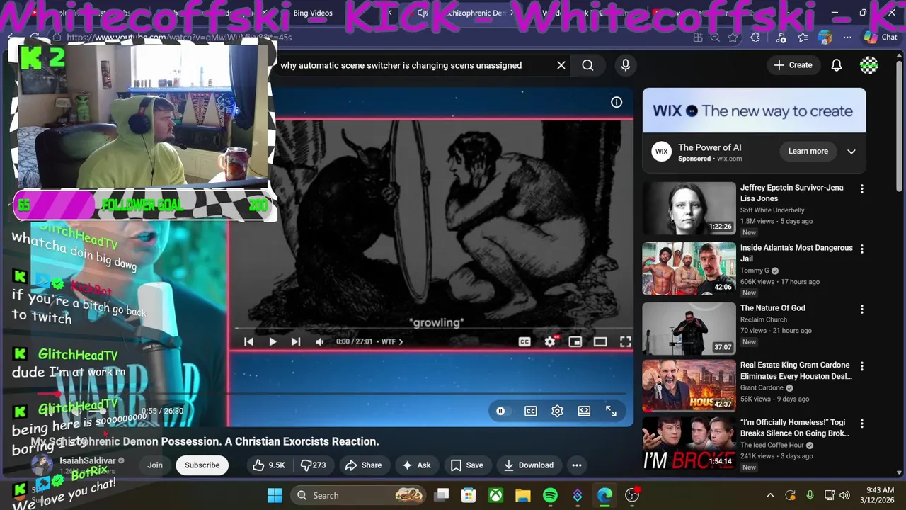The width and height of the screenshot is (906, 510).
Task: Toggle closed captions in the main player
Action: pyautogui.click(x=524, y=341)
